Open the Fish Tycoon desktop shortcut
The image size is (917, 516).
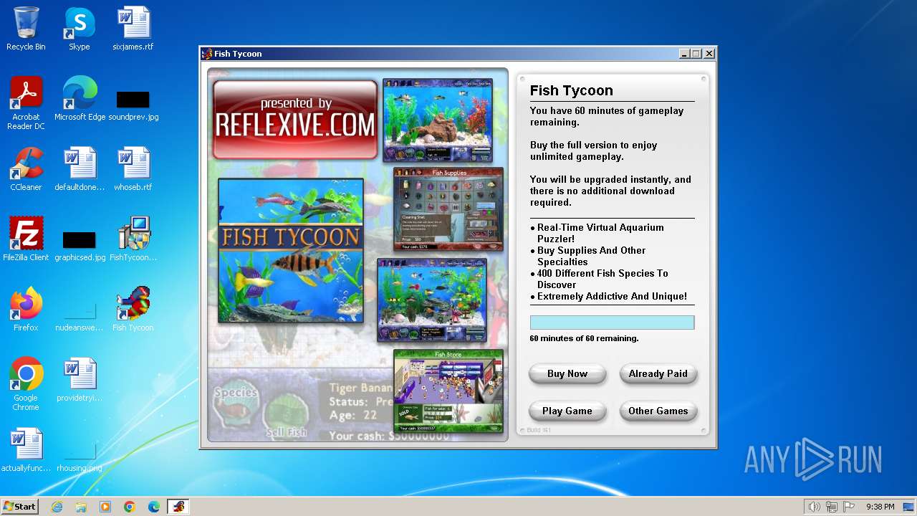(133, 310)
